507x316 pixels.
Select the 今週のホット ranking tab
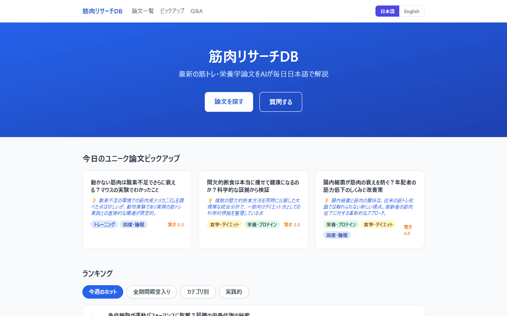[103, 292]
